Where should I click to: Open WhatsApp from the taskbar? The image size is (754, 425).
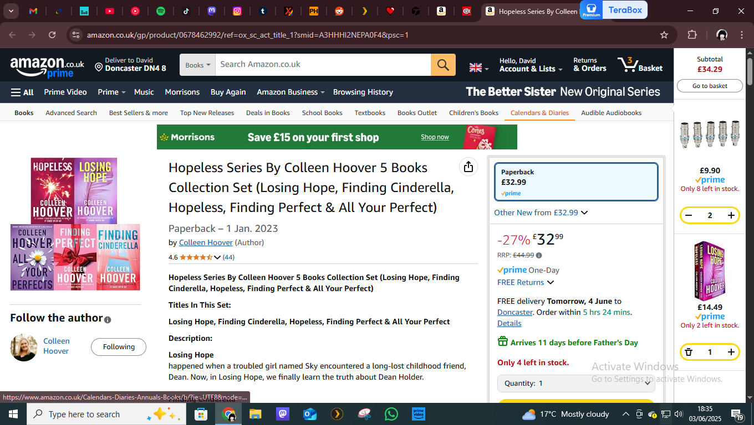391,414
